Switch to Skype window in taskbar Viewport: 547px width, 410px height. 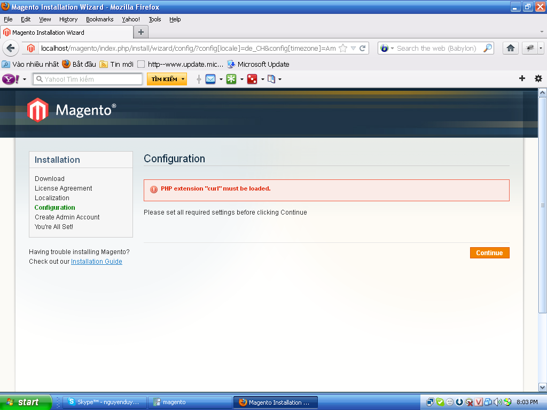104,402
